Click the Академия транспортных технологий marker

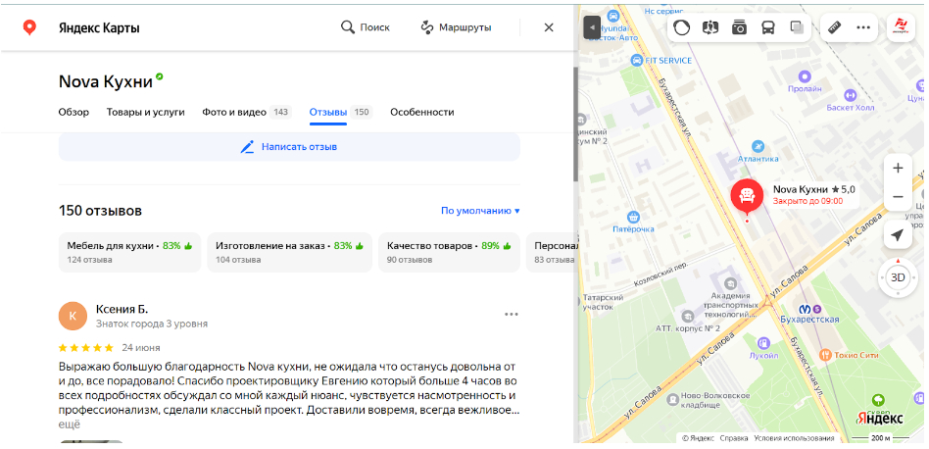click(730, 283)
